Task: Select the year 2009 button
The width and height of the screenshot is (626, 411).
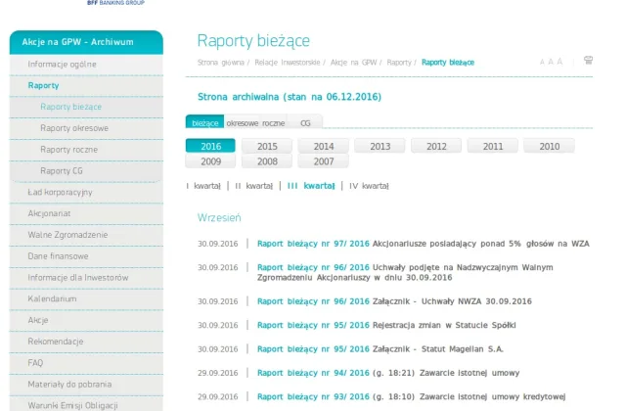Action: pyautogui.click(x=211, y=161)
